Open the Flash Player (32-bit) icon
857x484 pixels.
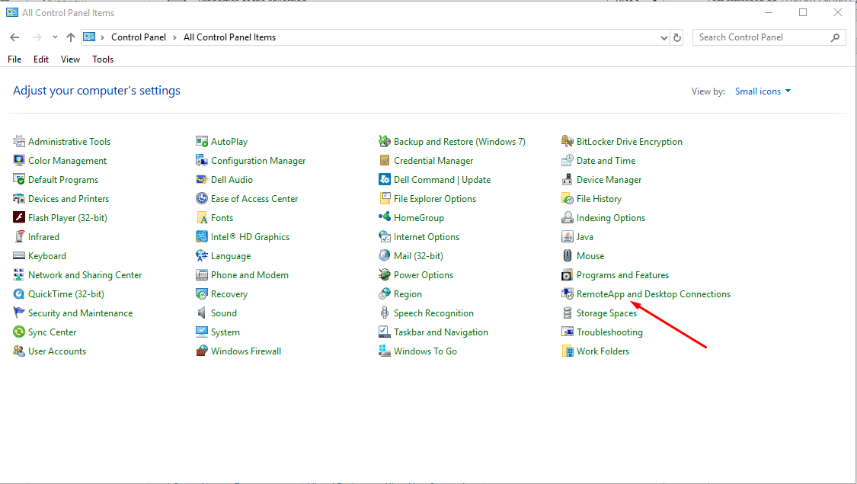tap(19, 218)
